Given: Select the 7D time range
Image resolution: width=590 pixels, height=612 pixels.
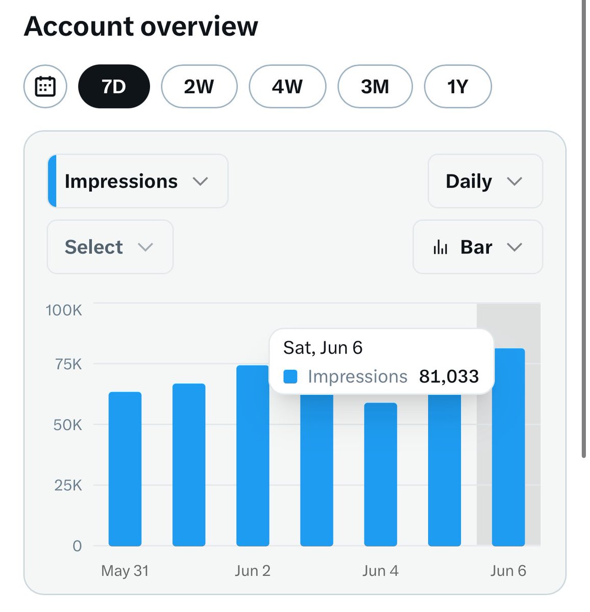Looking at the screenshot, I should point(114,86).
